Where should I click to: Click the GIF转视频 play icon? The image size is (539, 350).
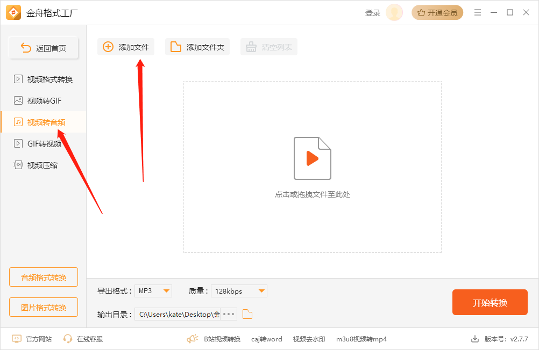click(18, 143)
